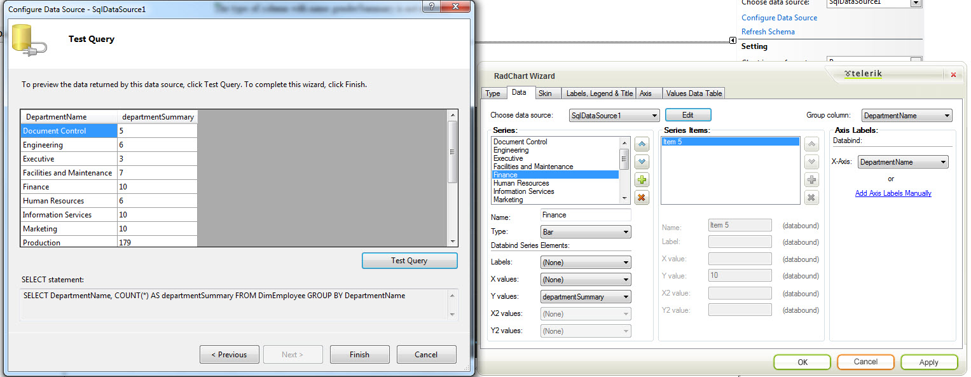The height and width of the screenshot is (377, 971).
Task: Click disabled move-up arrow beside Series Items
Action: click(x=811, y=144)
